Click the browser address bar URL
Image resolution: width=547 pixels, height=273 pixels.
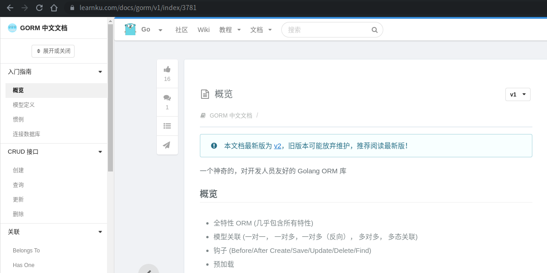pos(138,8)
